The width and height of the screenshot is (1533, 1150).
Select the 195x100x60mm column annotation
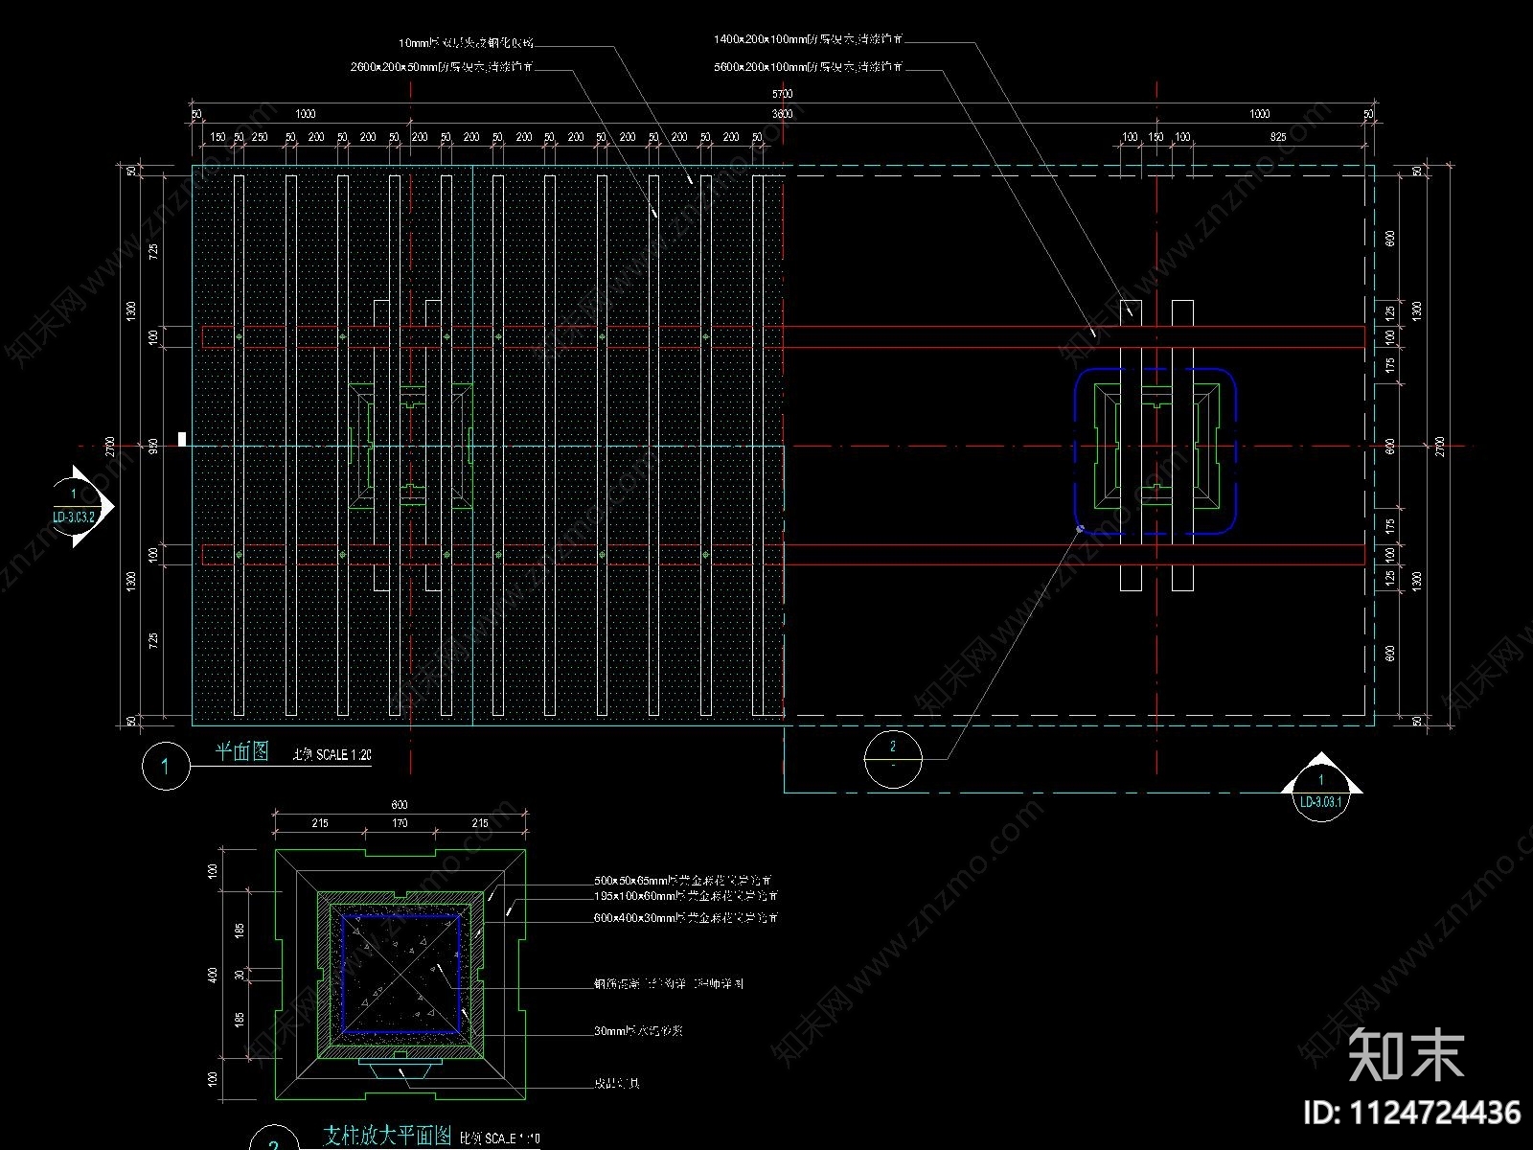(686, 896)
